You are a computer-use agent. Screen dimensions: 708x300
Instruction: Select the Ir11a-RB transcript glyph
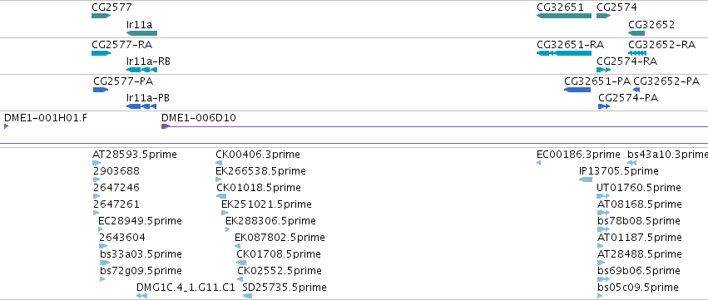pyautogui.click(x=141, y=70)
